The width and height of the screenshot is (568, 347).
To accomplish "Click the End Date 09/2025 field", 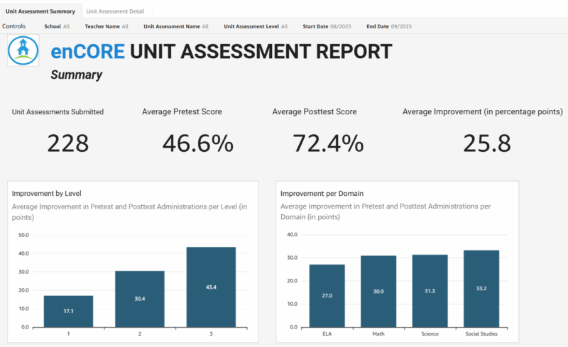I will [x=388, y=26].
